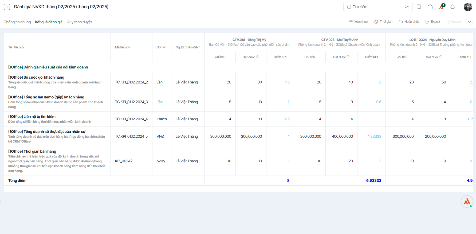
Task: Click info icon beside Đạt được for Nguyễn Duy Minh
Action: point(441,57)
